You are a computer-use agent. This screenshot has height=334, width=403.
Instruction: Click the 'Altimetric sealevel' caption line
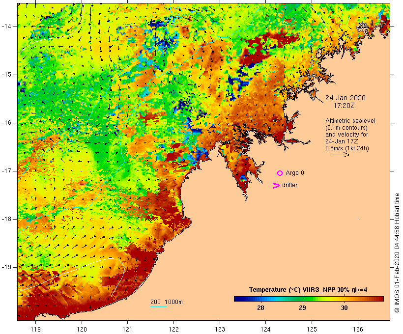(x=350, y=121)
